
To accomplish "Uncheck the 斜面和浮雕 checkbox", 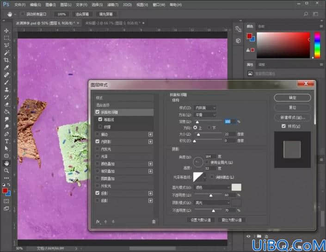I will point(98,112).
